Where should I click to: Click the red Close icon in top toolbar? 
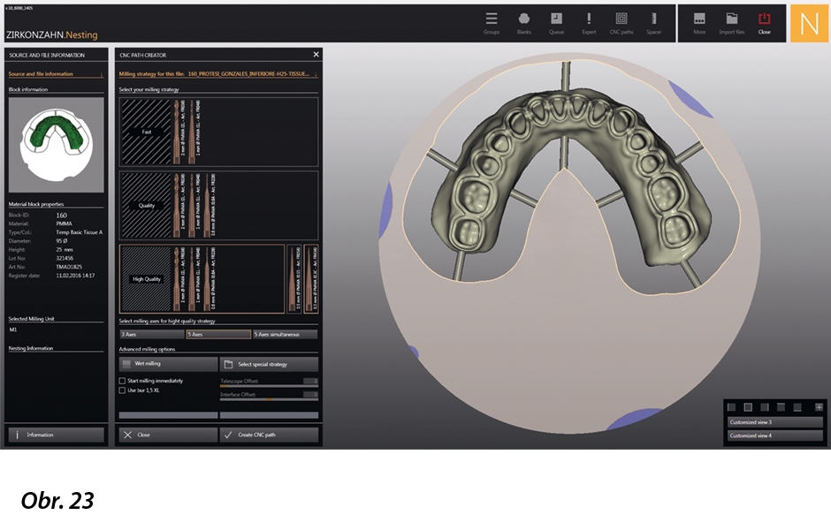click(764, 23)
